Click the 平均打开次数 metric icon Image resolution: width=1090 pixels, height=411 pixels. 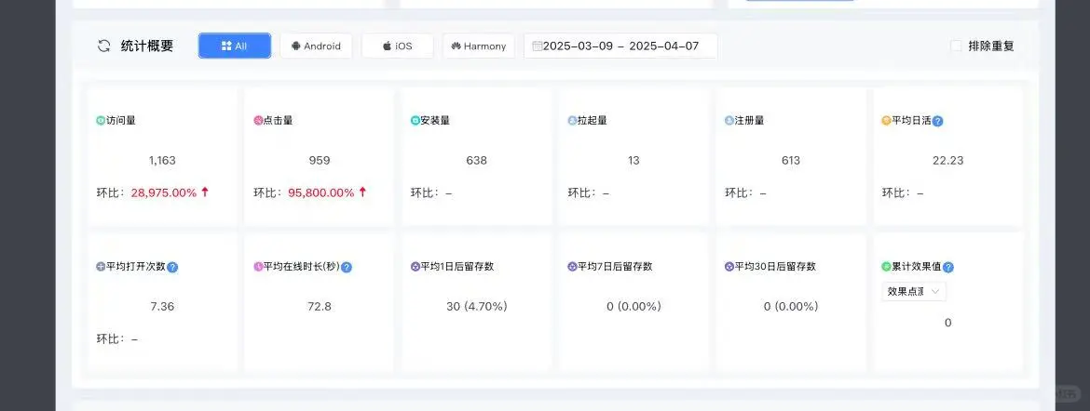[x=101, y=266]
